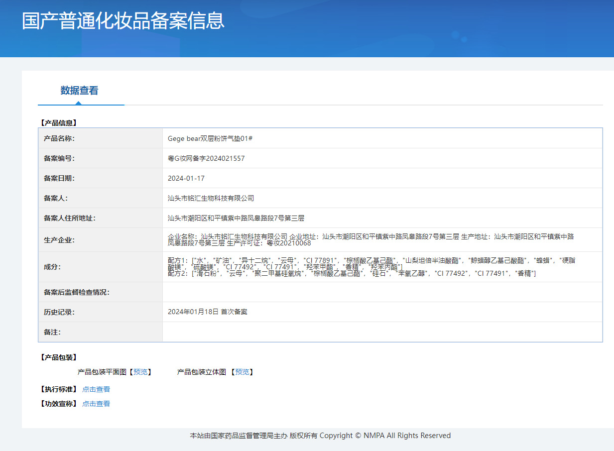This screenshot has width=614, height=451.
Task: Click the history entry 2024年01月18日 首次备案
Action: coord(208,312)
